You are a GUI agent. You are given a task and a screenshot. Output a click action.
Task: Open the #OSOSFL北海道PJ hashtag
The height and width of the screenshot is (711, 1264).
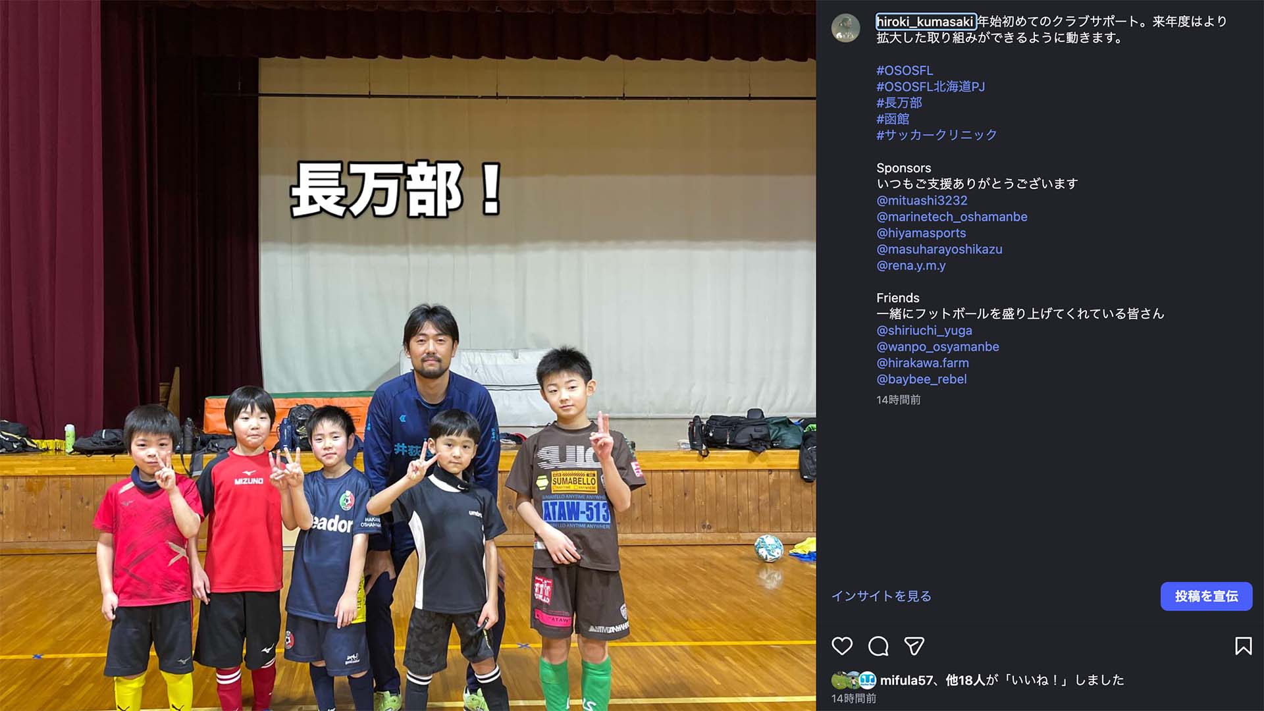(930, 86)
